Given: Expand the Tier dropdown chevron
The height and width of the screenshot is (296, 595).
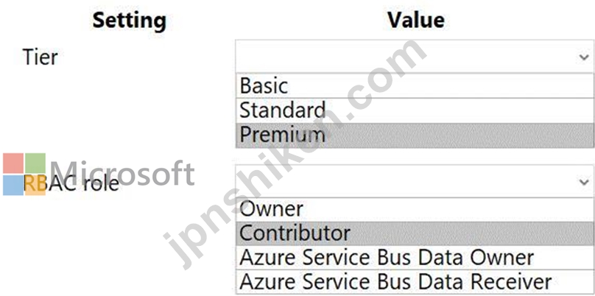Looking at the screenshot, I should pos(584,57).
